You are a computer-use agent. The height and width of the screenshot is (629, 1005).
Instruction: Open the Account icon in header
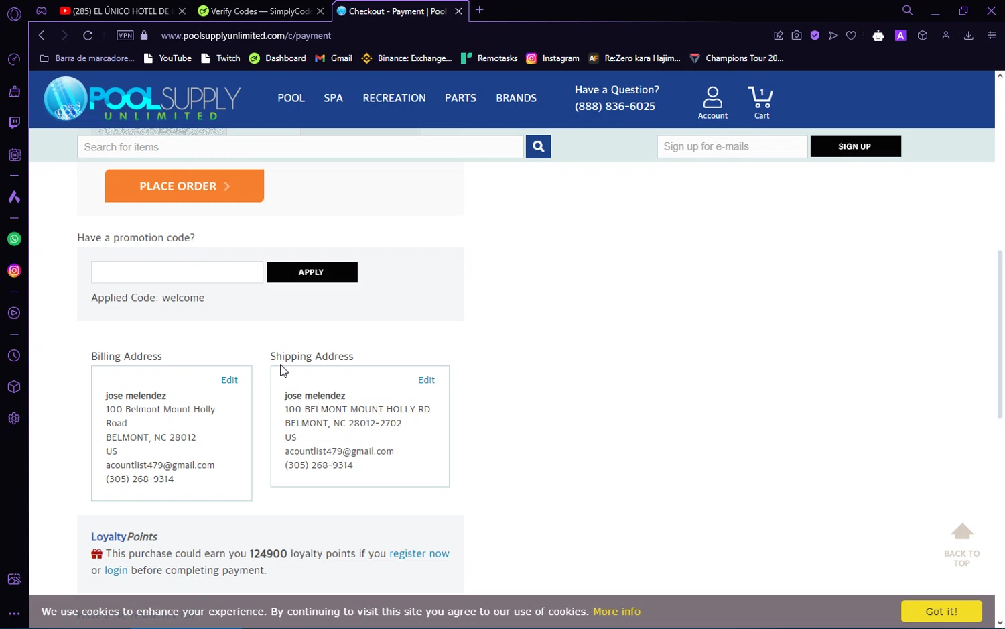click(712, 103)
